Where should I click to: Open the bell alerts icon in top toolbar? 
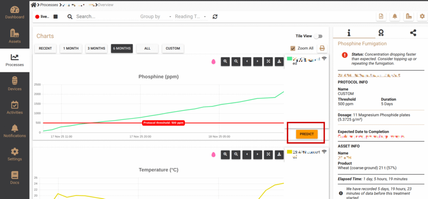(394, 17)
